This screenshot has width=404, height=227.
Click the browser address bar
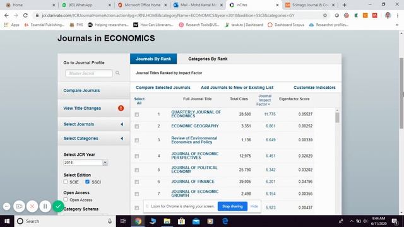178,15
